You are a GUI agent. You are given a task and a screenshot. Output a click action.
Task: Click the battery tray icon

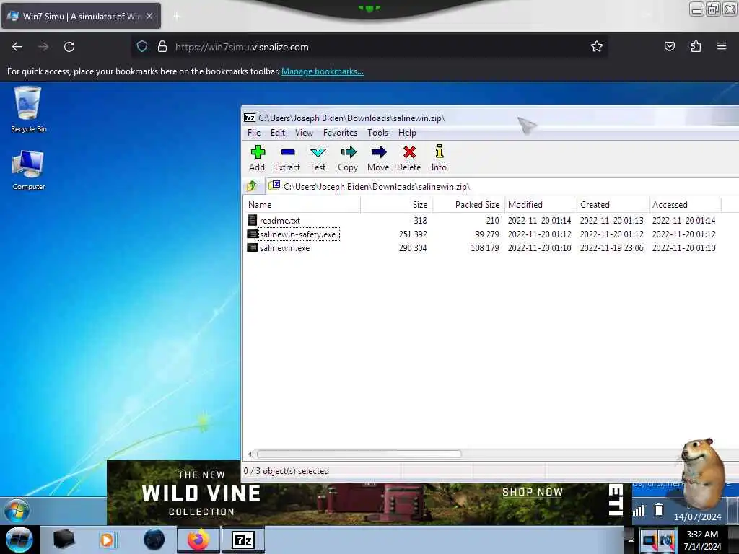(x=659, y=510)
